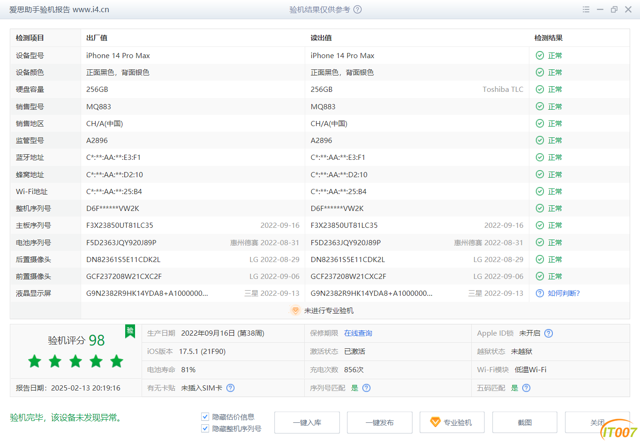
Task: Click the green check icon for 销售型号
Action: pos(540,106)
